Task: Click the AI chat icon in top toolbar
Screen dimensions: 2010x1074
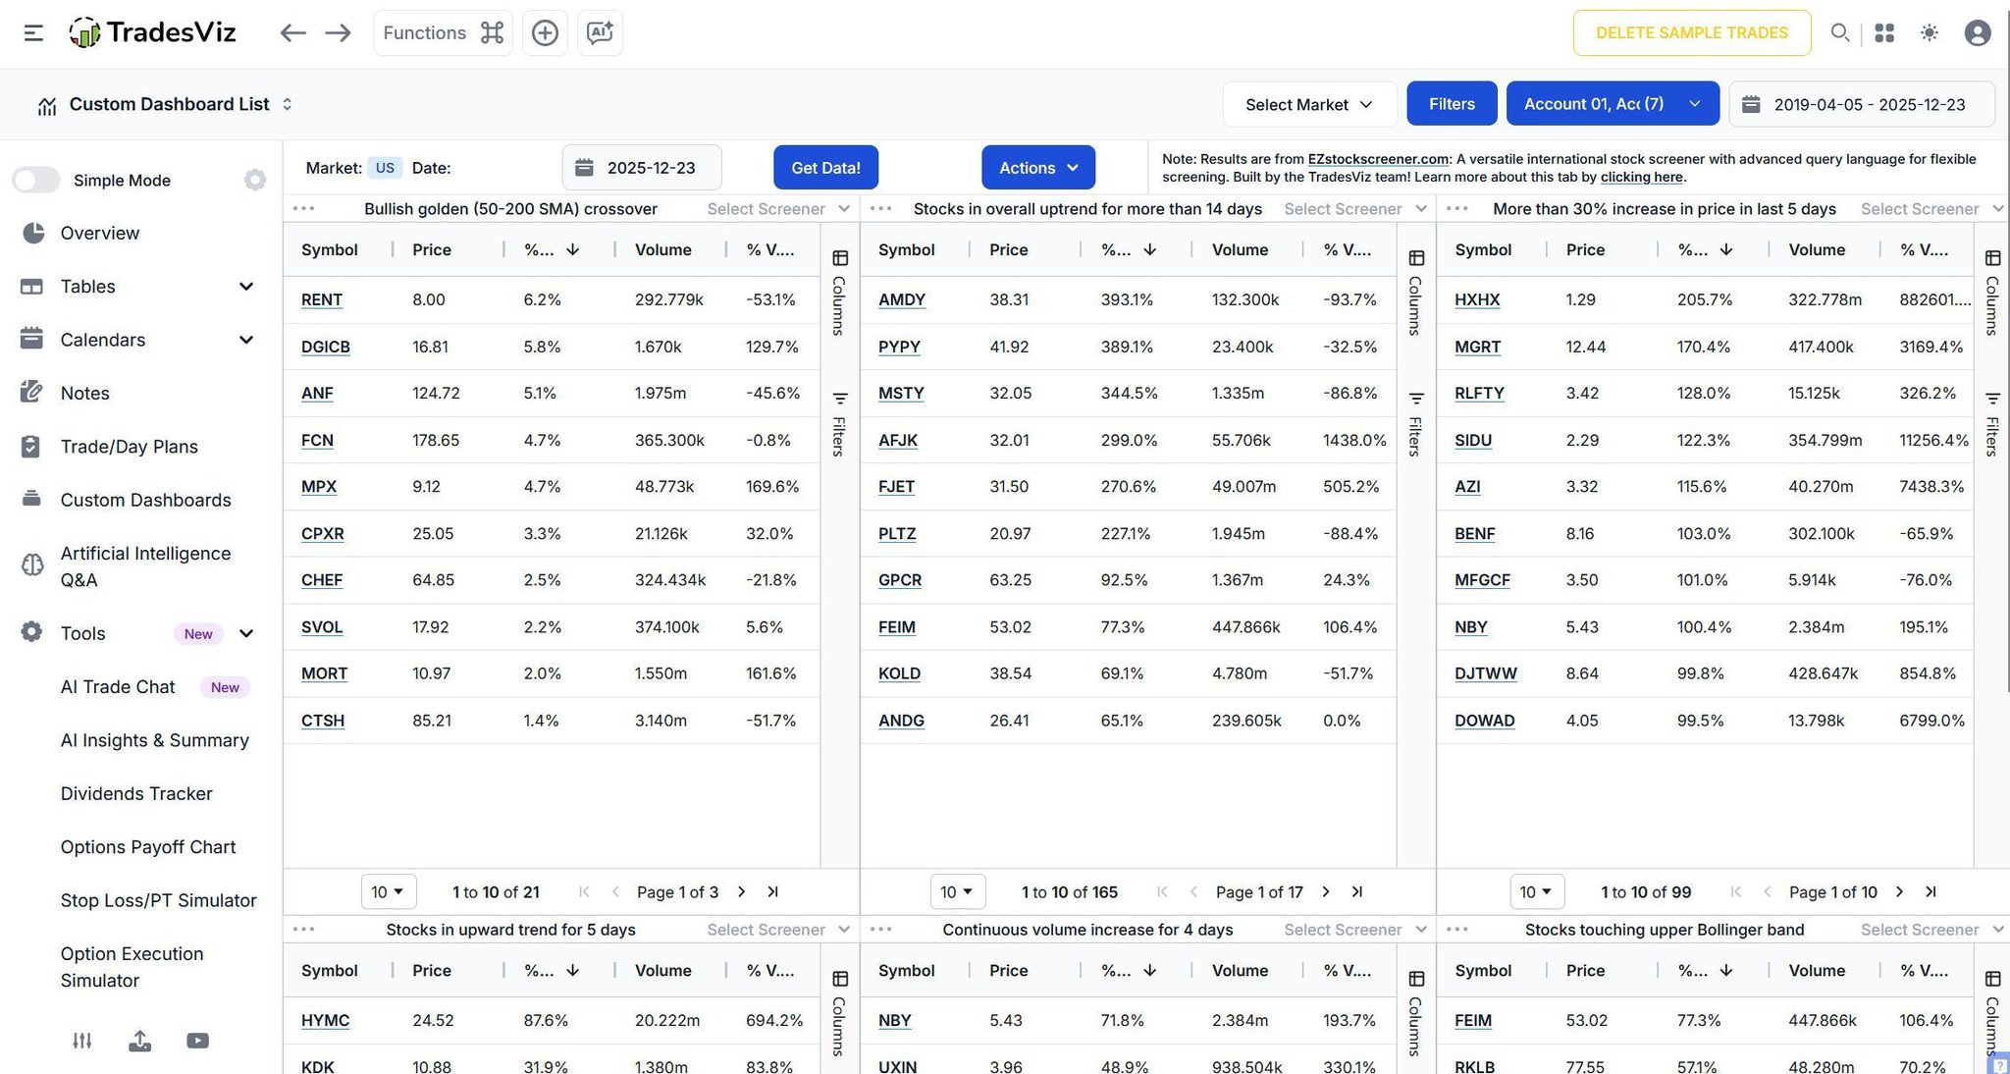Action: coord(600,32)
